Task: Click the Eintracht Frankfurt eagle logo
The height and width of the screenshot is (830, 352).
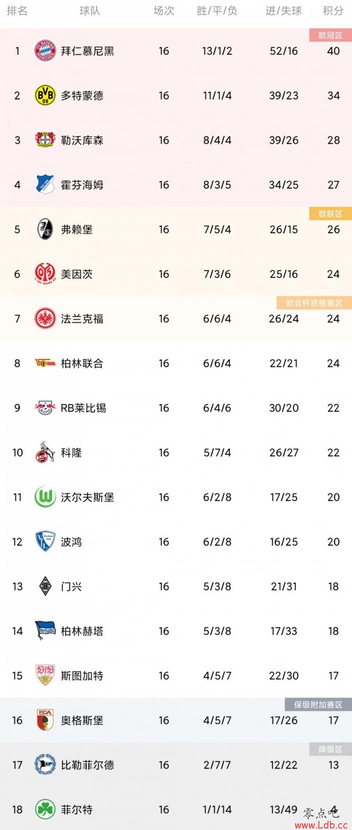Action: coord(45,319)
